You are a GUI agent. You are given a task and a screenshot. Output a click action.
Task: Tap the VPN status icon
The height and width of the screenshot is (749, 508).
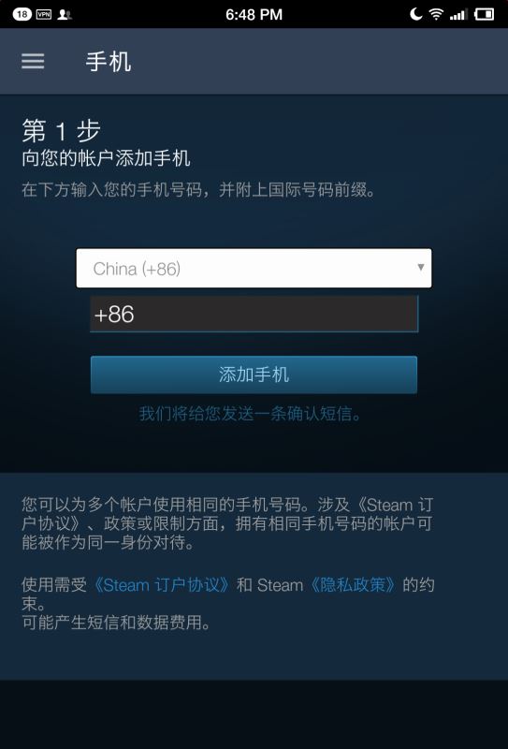coord(44,14)
